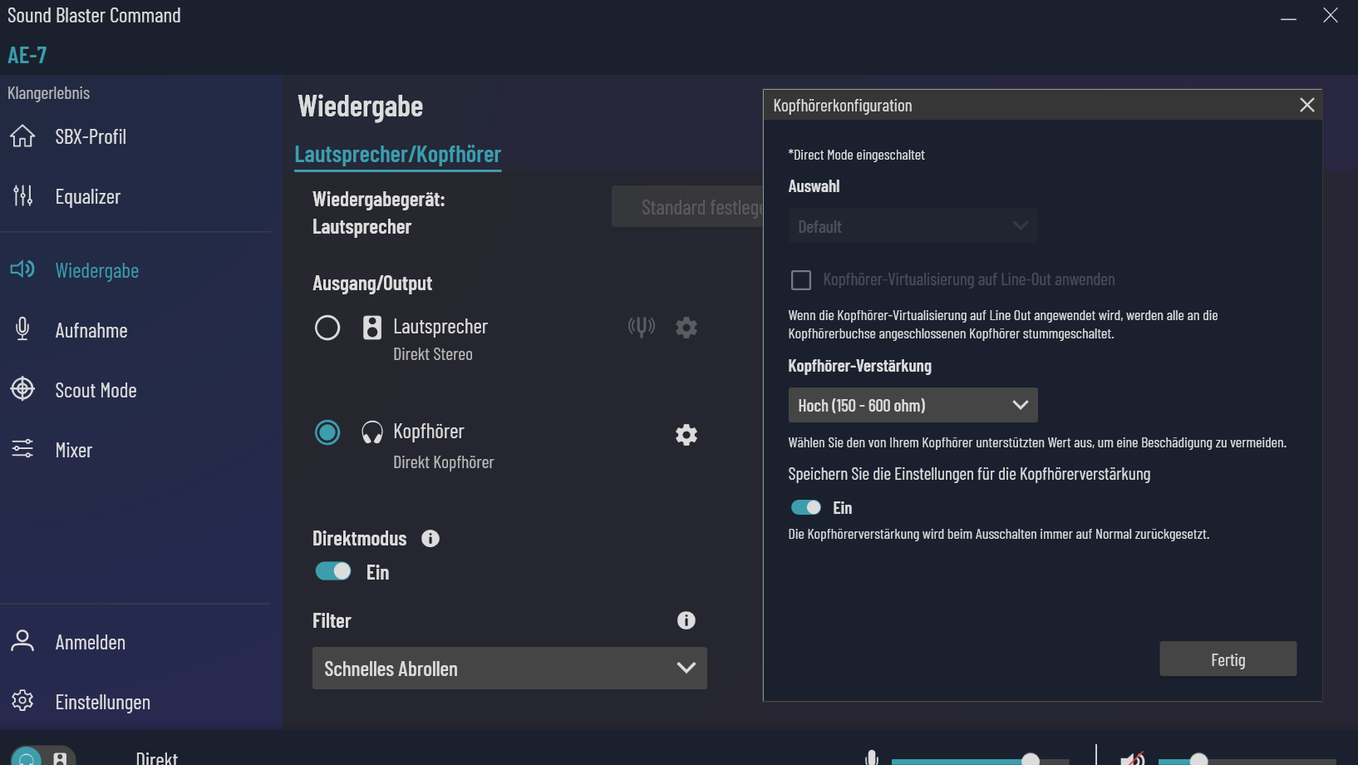The height and width of the screenshot is (765, 1358).
Task: Toggle headphone/speaker output switch in bottom bar
Action: [x=43, y=756]
